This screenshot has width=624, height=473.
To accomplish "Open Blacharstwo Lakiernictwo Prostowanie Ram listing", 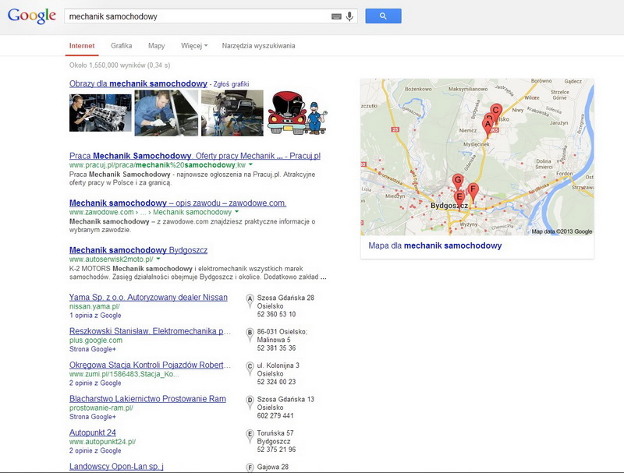I will 147,399.
